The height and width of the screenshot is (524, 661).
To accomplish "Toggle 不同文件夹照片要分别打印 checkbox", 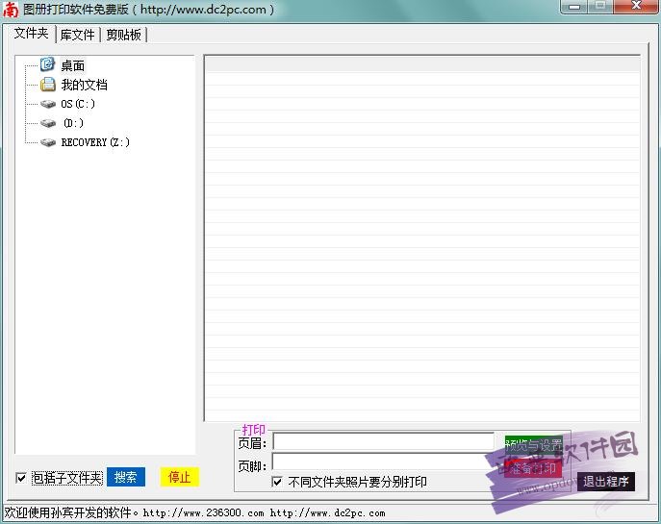I will tap(277, 482).
